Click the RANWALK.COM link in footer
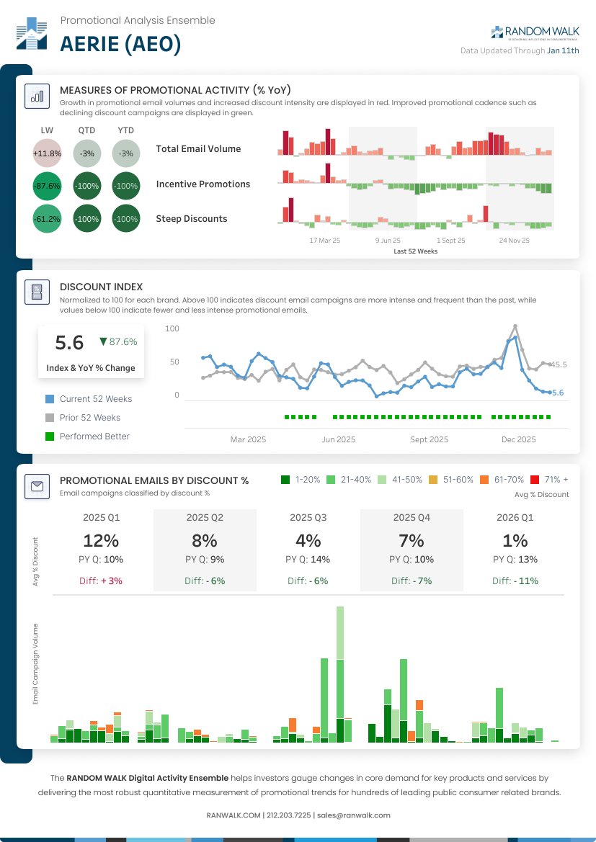 (233, 815)
